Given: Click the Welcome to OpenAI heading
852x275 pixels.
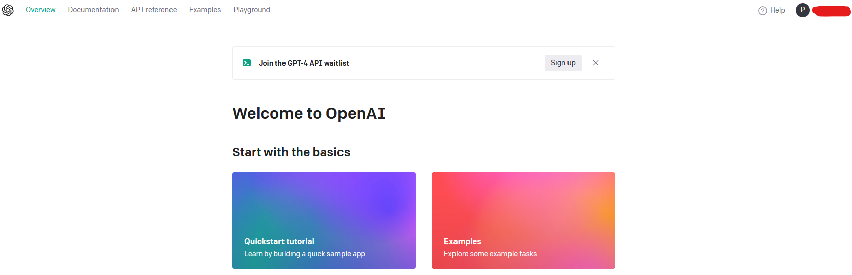Looking at the screenshot, I should (x=309, y=114).
